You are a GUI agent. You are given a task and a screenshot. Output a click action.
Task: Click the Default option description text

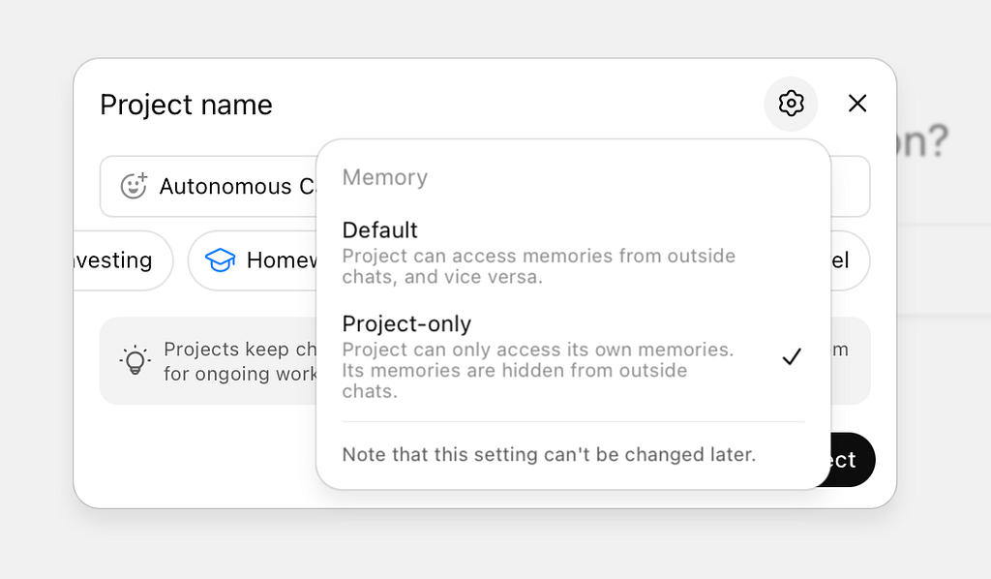538,266
